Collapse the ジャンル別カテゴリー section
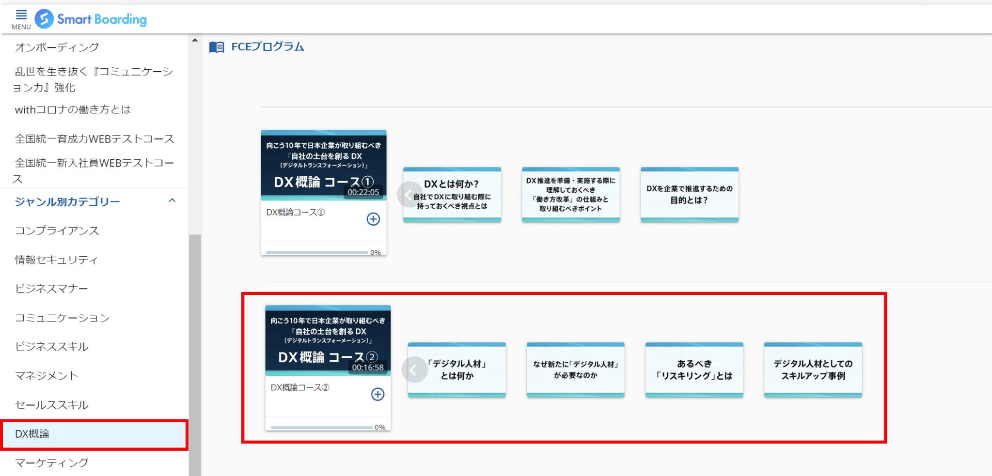992x476 pixels. (x=172, y=201)
